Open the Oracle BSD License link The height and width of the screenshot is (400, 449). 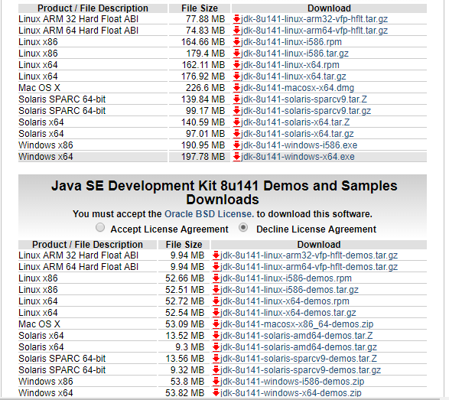209,214
